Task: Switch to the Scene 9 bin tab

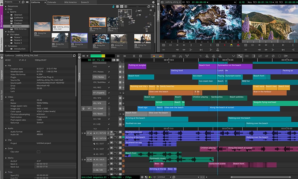Action: click(85, 2)
